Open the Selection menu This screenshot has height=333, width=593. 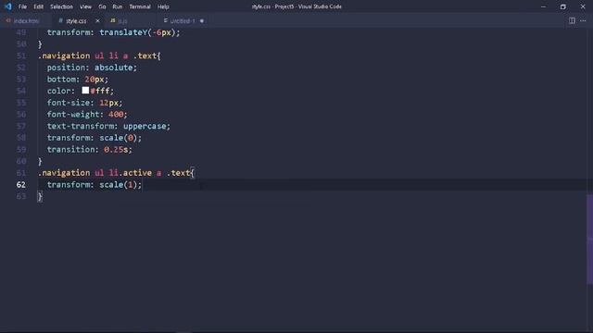[x=61, y=6]
